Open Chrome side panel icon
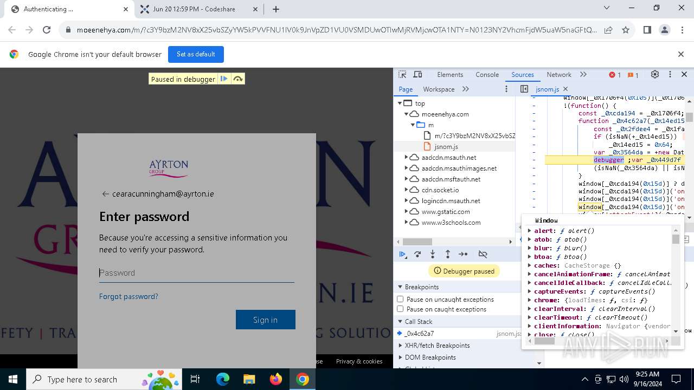 coord(647,30)
